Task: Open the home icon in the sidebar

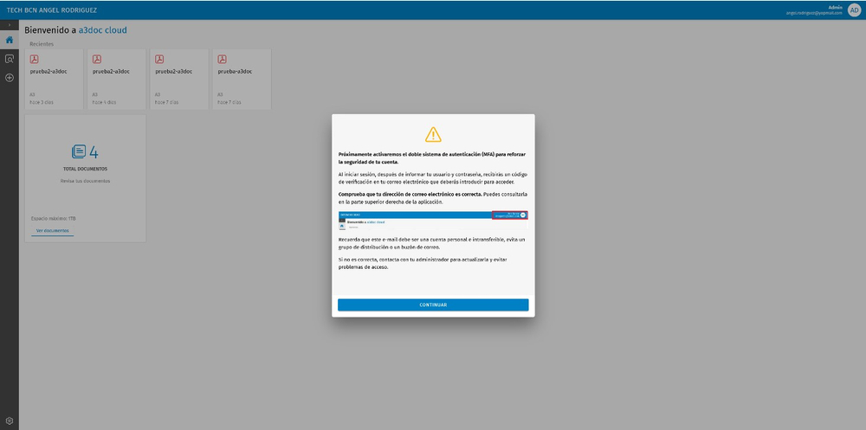Action: 10,40
